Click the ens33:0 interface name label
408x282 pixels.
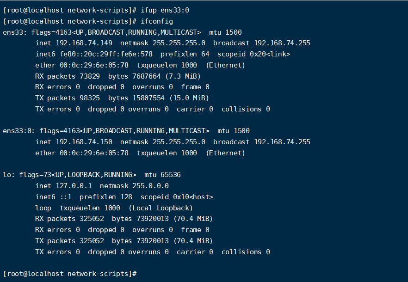coord(19,131)
